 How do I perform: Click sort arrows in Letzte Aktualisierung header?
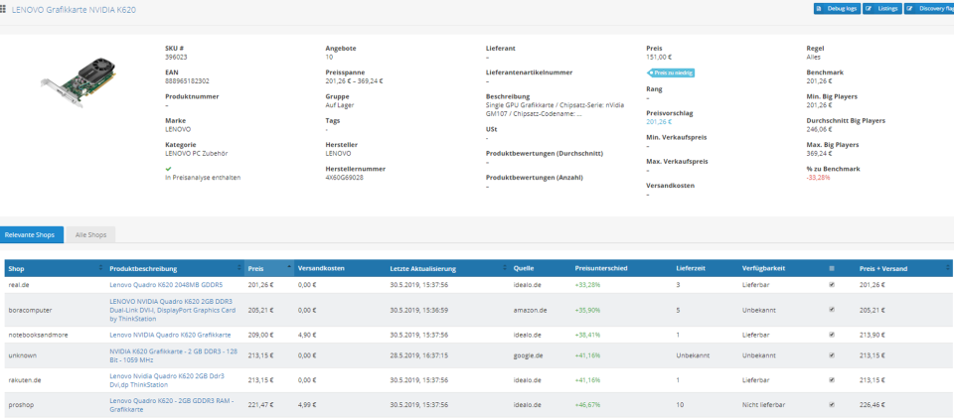tap(504, 268)
